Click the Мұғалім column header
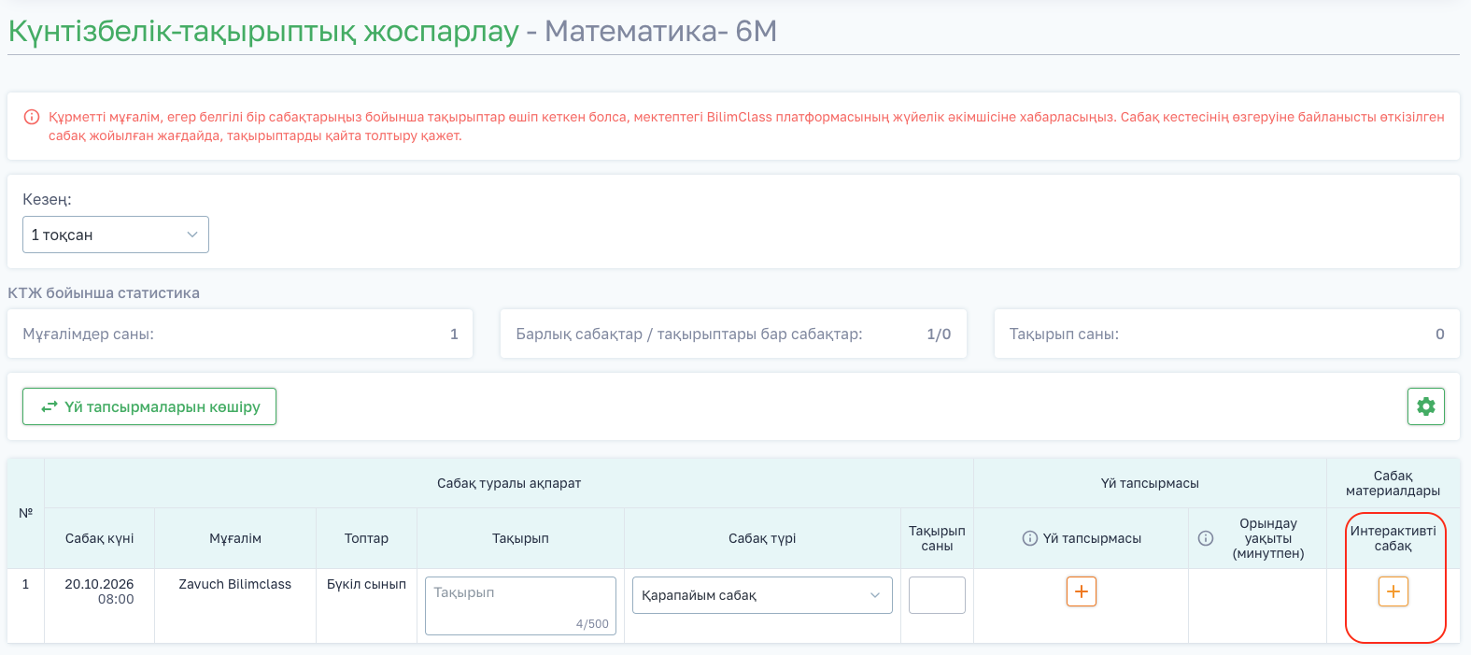1471x655 pixels. (235, 538)
